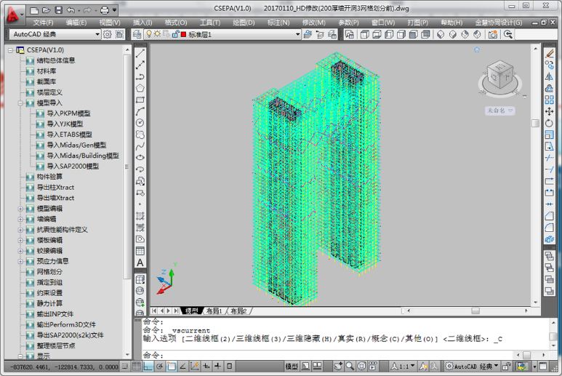Click the 未命名 view label under view cube
Viewport: 562px width, 376px height.
499,111
